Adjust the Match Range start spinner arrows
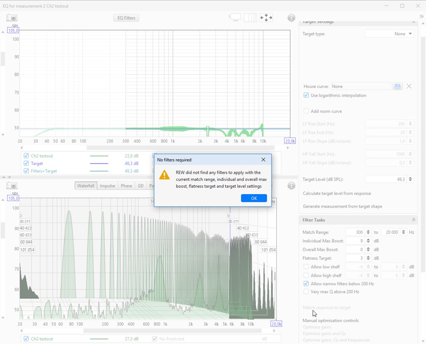The height and width of the screenshot is (344, 426). 368,232
